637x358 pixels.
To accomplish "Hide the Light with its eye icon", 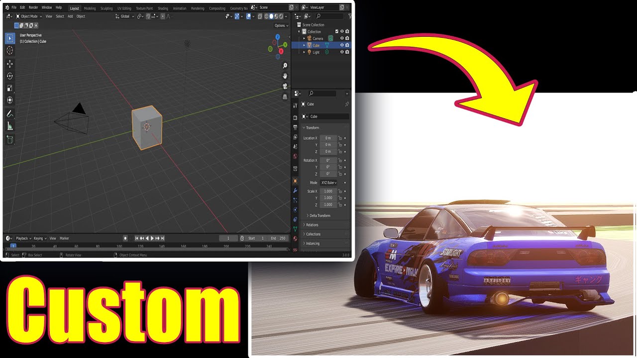I will click(342, 52).
